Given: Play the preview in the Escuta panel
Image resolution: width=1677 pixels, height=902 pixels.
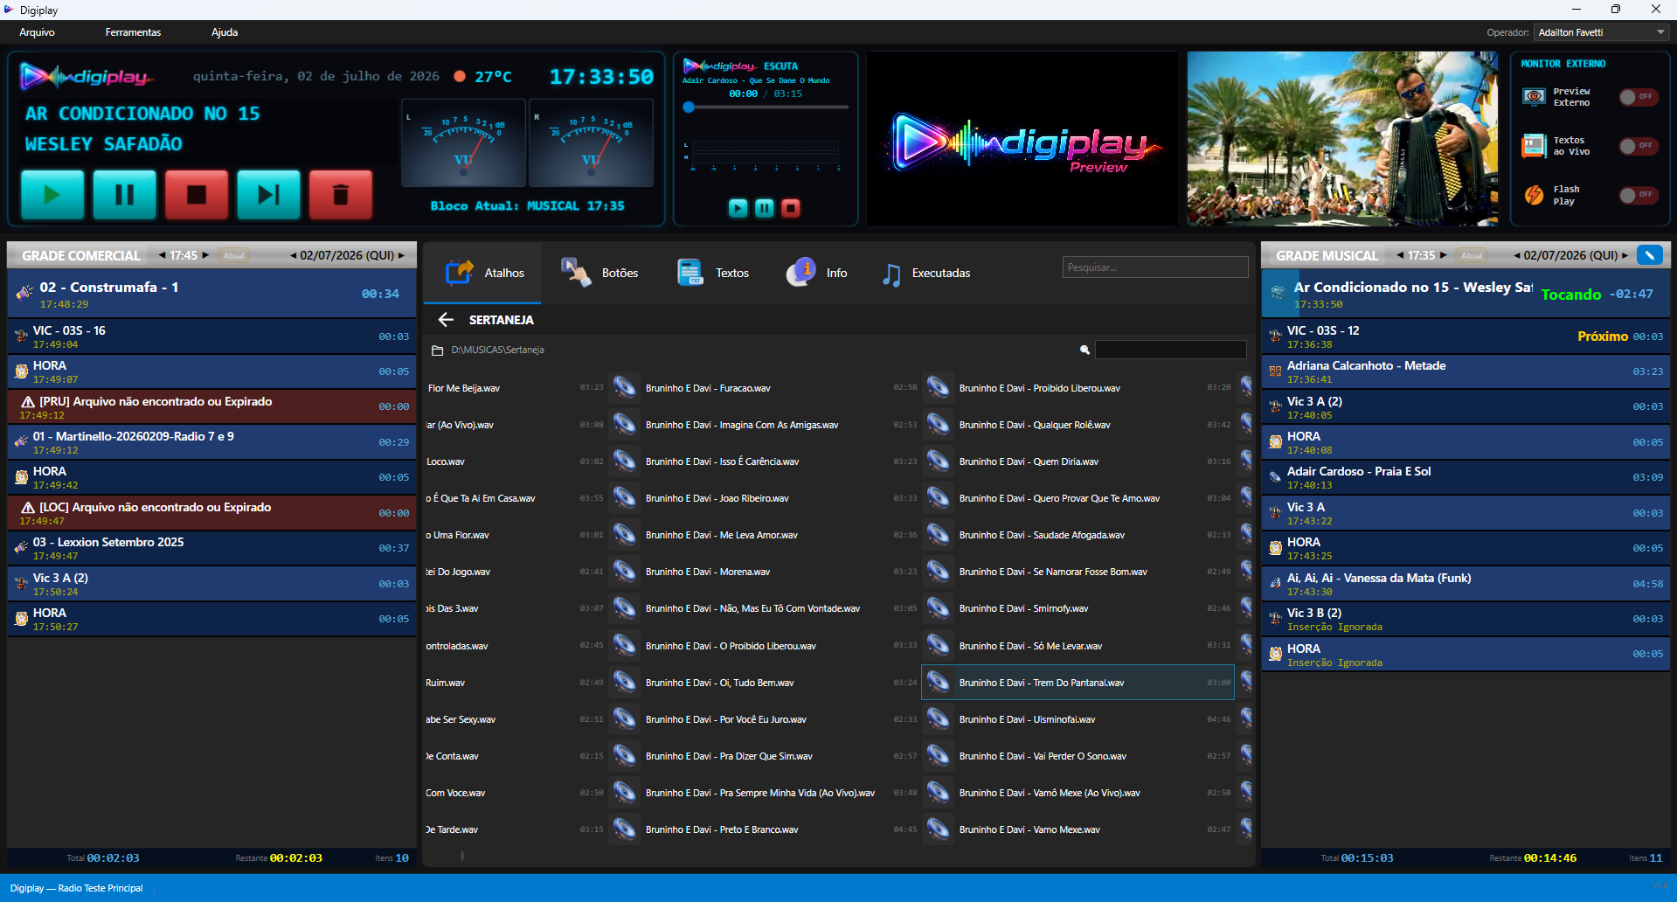Looking at the screenshot, I should coord(738,208).
